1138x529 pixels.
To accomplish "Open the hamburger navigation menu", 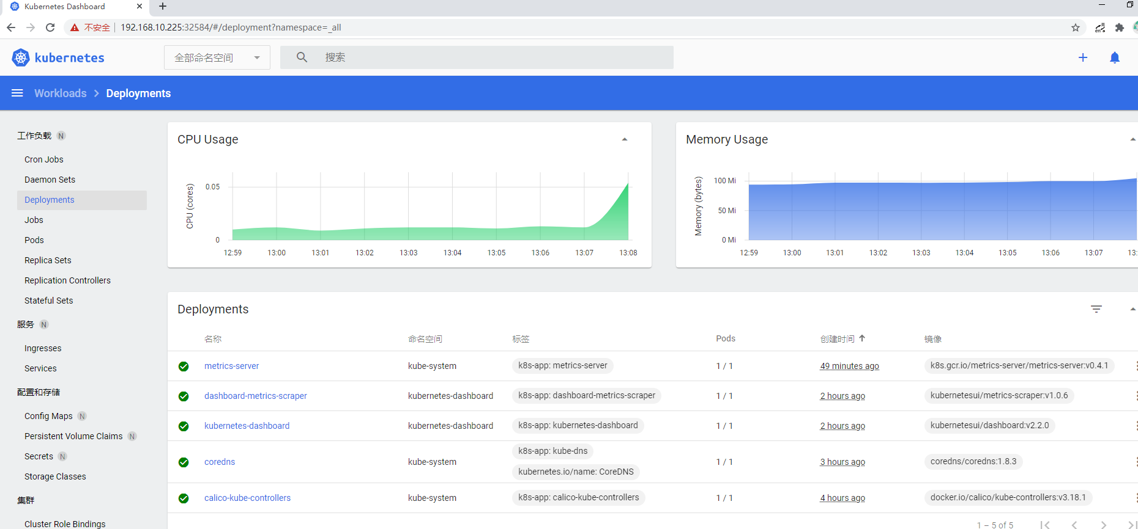I will click(x=17, y=93).
